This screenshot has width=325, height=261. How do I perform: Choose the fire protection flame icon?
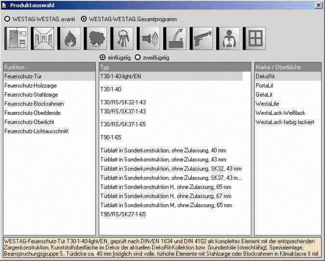point(69,38)
